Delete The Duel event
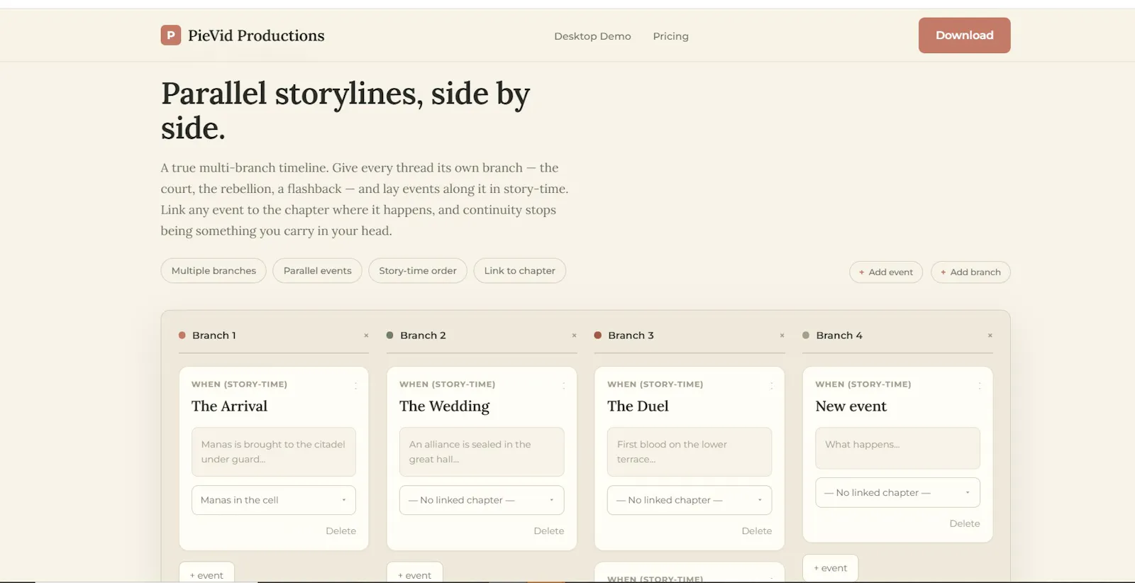1135x583 pixels. coord(756,531)
